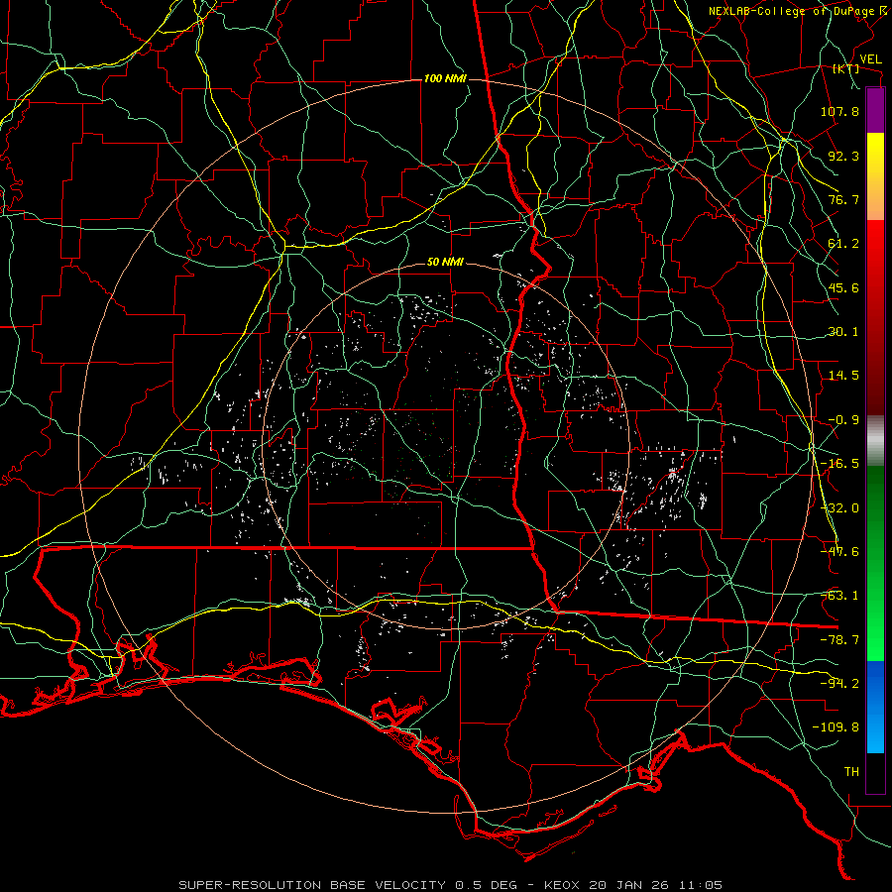Click the -16.5 legend value

tap(839, 464)
